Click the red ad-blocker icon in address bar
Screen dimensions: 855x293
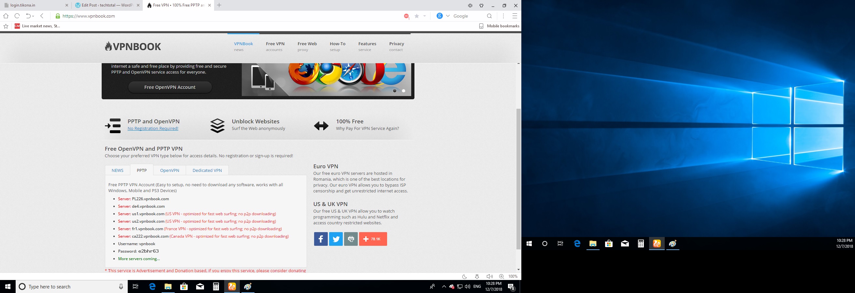[x=406, y=16]
